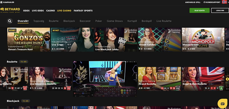Viewport: 229px width, 109px height.
Task: Click the yellow next arrow in the roulette row
Action: [x=227, y=79]
